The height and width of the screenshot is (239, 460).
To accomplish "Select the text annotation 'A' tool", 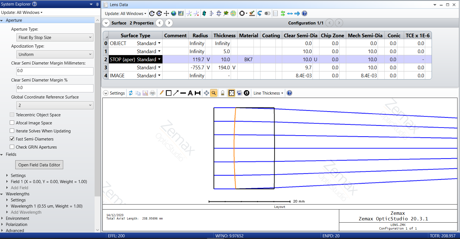I will 190,93.
